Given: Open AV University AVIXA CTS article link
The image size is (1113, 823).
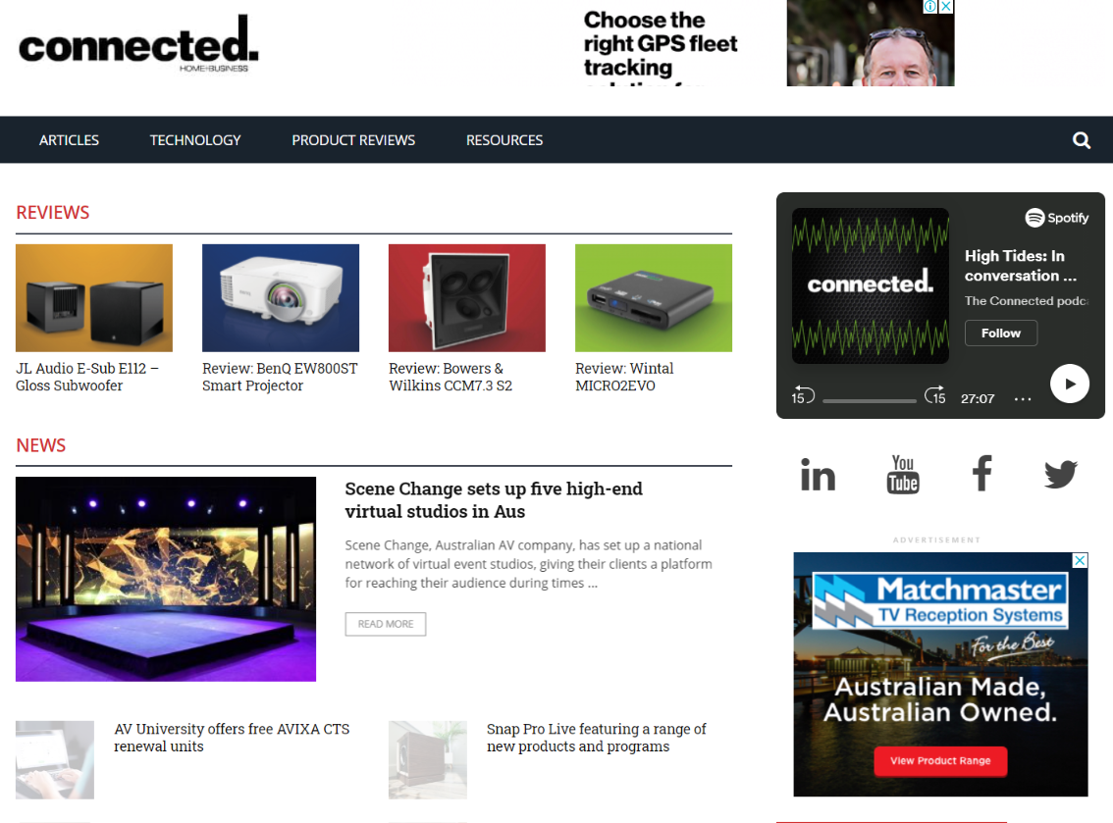Looking at the screenshot, I should [232, 738].
